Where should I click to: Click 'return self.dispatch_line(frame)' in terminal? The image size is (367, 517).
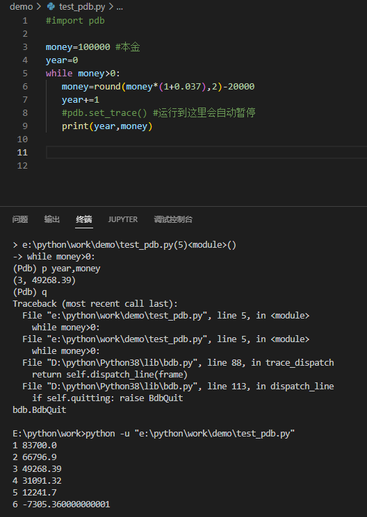coord(110,375)
